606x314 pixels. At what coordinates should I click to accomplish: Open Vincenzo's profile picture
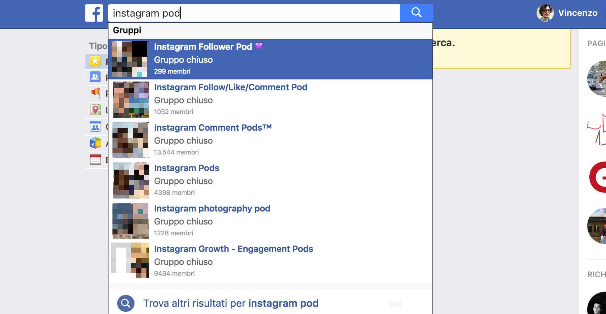tap(545, 13)
